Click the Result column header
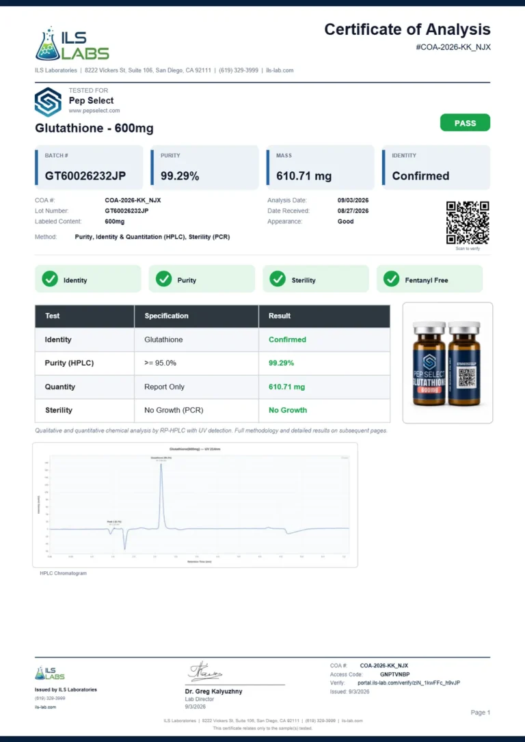 coord(324,316)
